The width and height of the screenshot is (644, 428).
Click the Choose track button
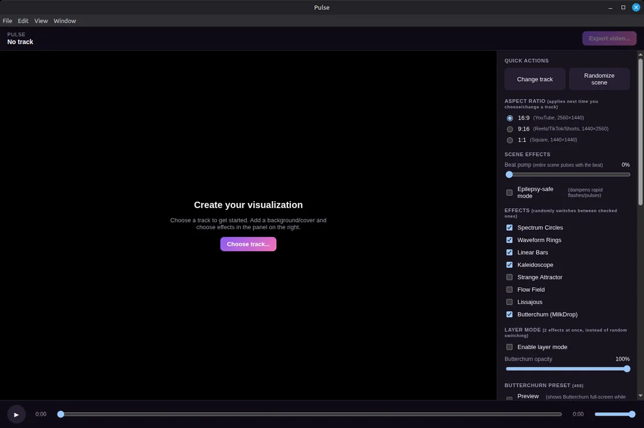pos(248,244)
